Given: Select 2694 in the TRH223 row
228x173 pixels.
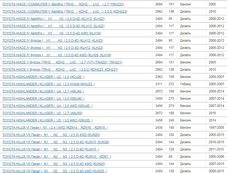Looking at the screenshot, I should [x=159, y=4].
